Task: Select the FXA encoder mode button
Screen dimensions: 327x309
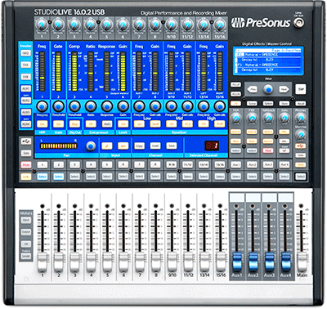Action: coord(26,65)
